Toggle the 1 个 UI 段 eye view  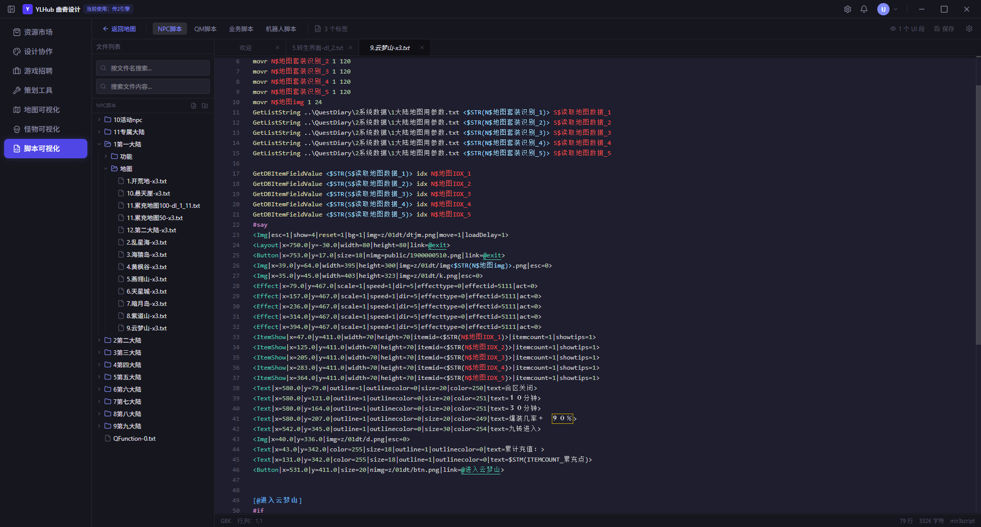(x=907, y=29)
